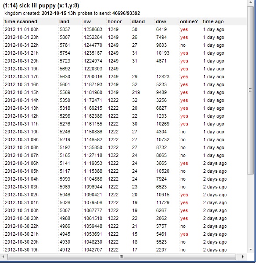
Task: Select the 'nw' column header
Action: click(x=87, y=21)
